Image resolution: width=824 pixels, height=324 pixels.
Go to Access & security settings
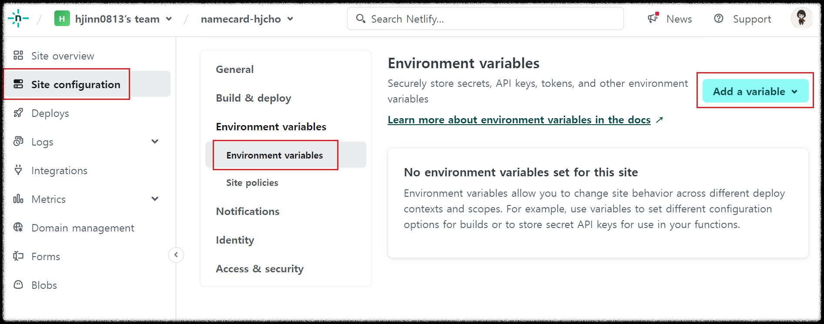point(260,269)
